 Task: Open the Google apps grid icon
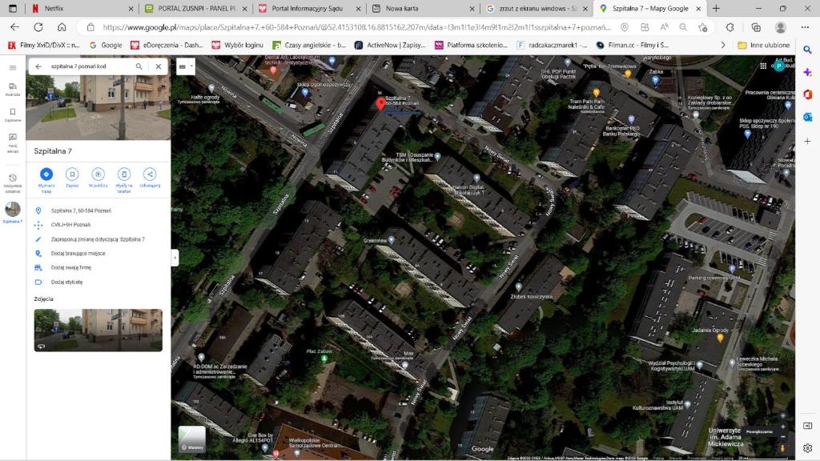tap(763, 66)
